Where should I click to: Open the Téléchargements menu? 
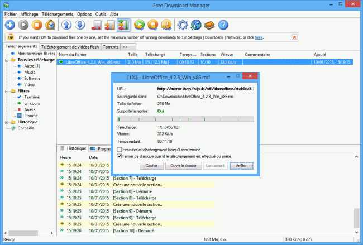coord(58,14)
